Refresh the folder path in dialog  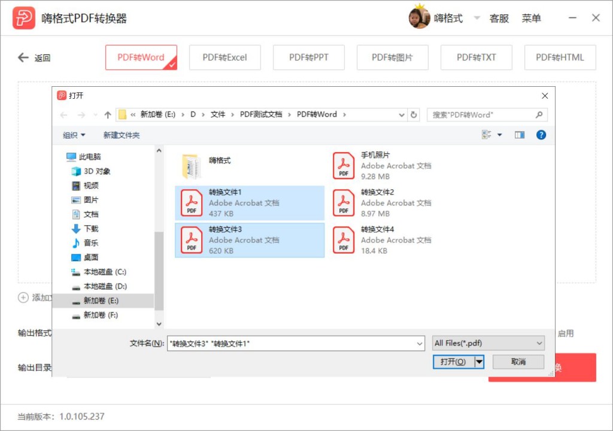[x=414, y=114]
